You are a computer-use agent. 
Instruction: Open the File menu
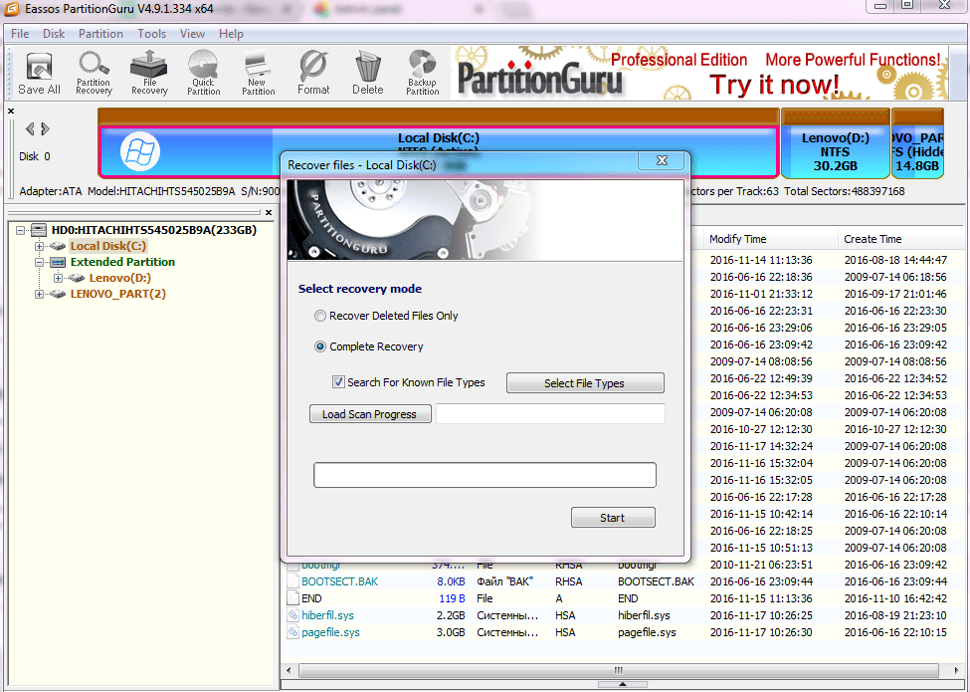[20, 34]
